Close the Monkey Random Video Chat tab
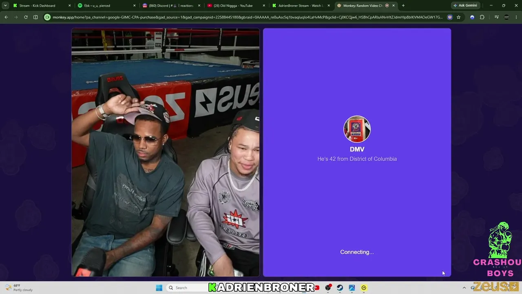 394,6
